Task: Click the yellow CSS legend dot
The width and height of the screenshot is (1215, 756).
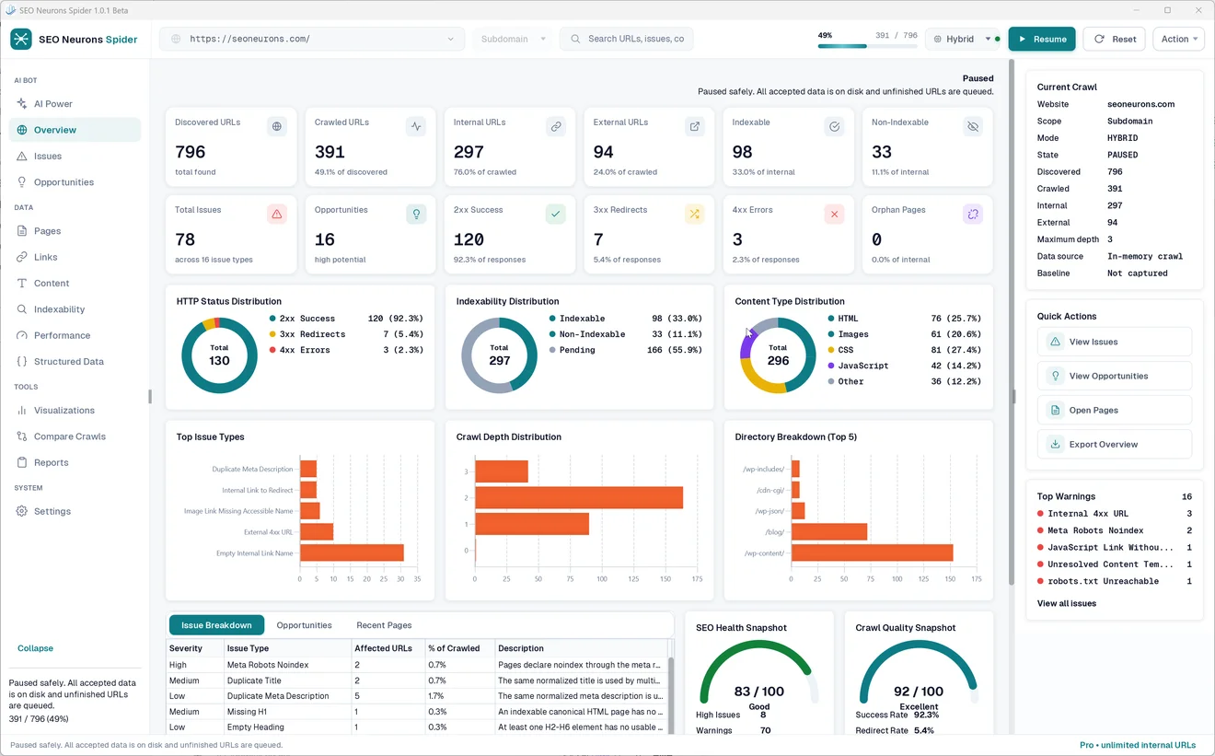Action: point(830,350)
